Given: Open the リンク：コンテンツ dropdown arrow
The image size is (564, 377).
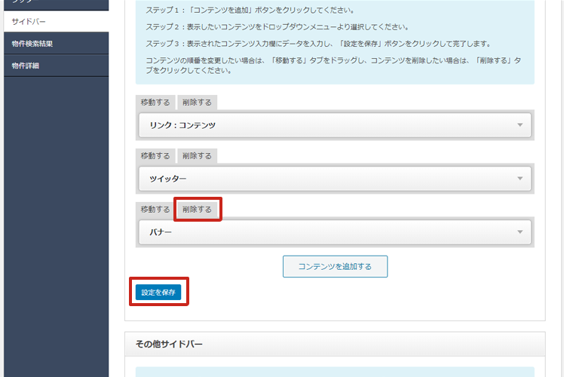Looking at the screenshot, I should [520, 125].
